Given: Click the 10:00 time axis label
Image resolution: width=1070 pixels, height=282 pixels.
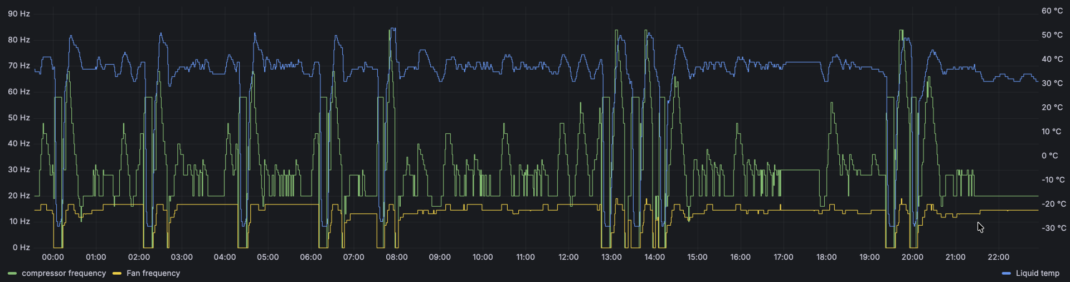Looking at the screenshot, I should coord(483,257).
